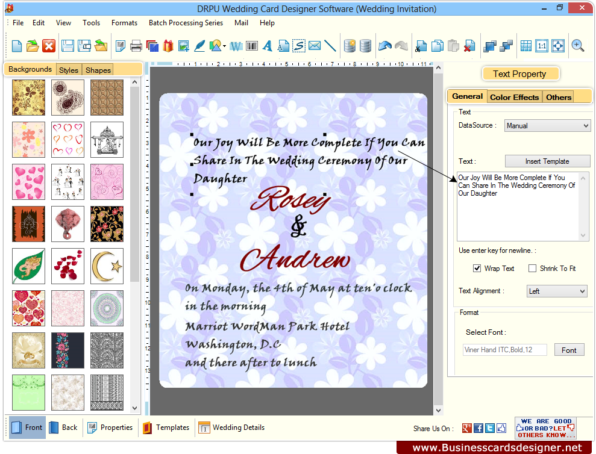Select the text tool letter A icon
This screenshot has width=596, height=454.
click(x=268, y=46)
